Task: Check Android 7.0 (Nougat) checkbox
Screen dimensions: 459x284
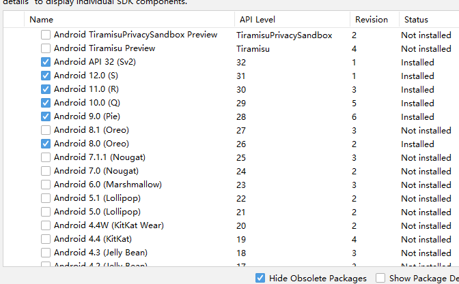Action: [x=45, y=171]
